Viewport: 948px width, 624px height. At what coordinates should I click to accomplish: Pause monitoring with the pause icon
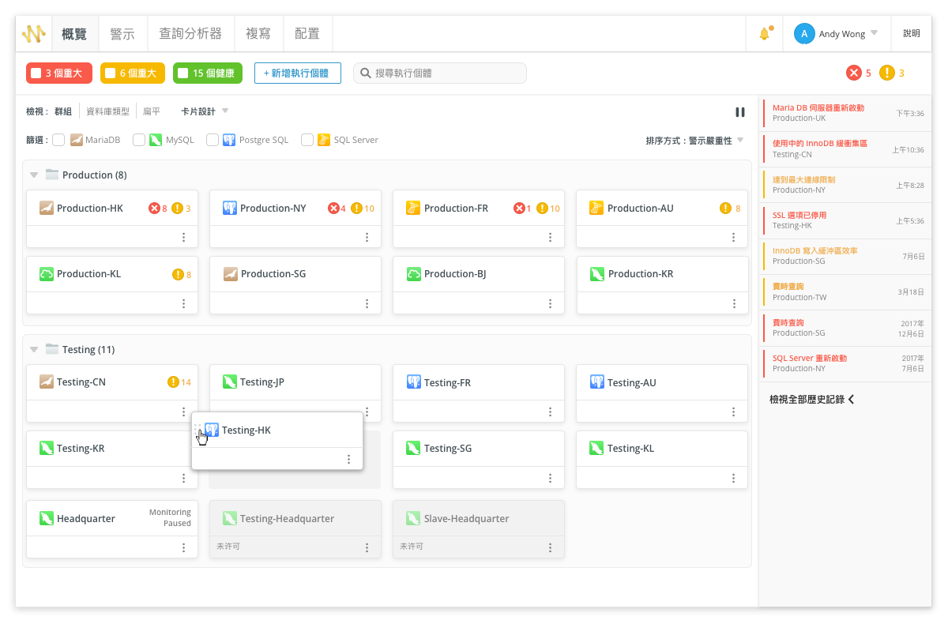[x=740, y=112]
